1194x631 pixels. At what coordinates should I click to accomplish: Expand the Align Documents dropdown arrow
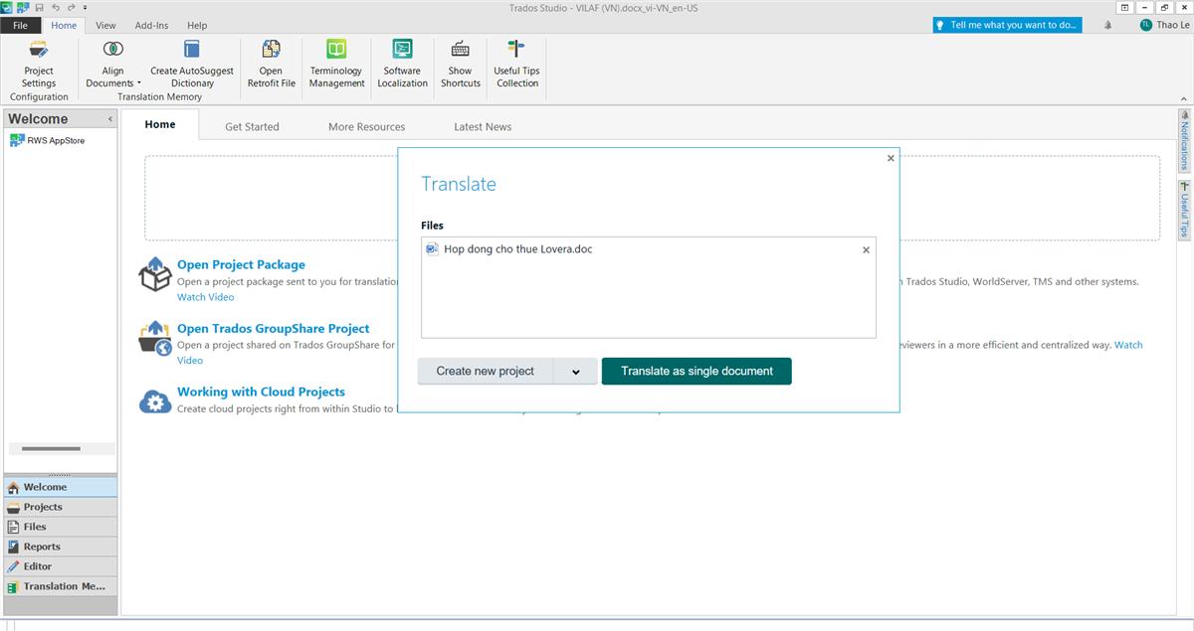point(139,83)
